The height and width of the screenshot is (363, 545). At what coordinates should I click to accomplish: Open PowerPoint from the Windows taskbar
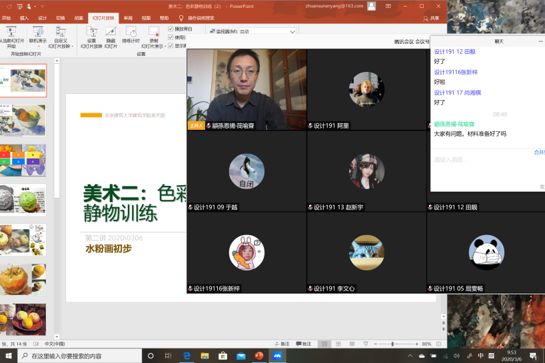pos(259,356)
